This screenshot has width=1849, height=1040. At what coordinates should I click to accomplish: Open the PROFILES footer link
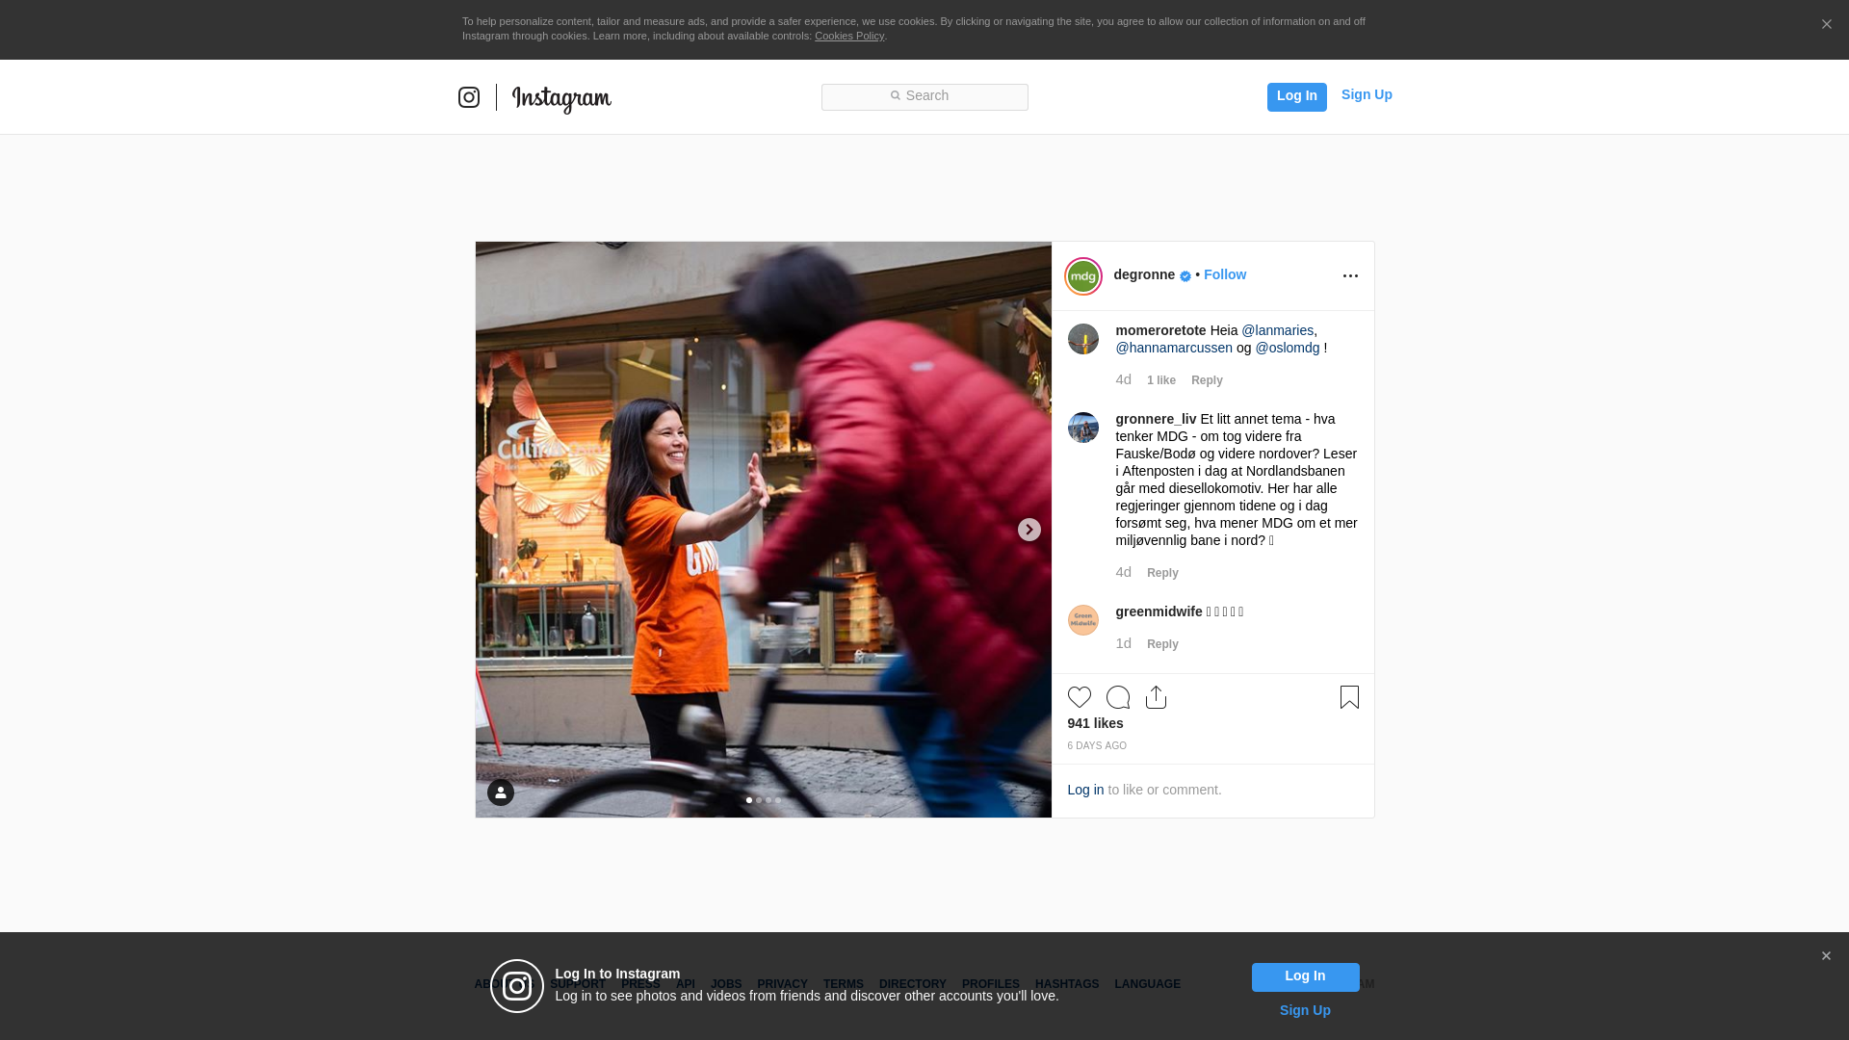991,984
